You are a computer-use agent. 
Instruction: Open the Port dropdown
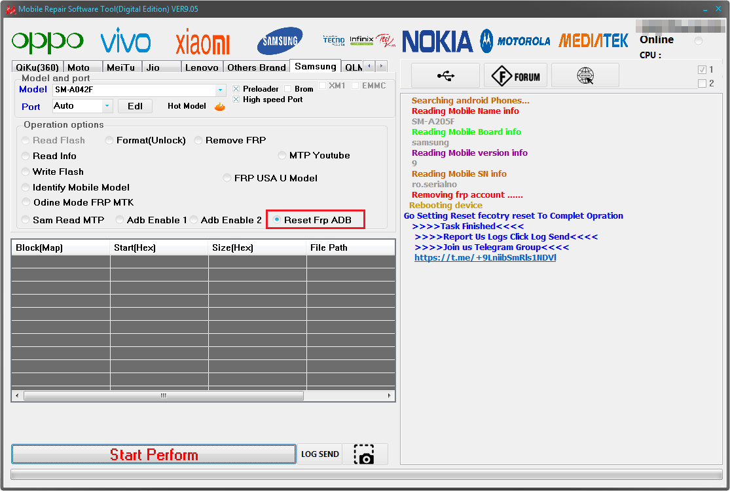pos(107,106)
